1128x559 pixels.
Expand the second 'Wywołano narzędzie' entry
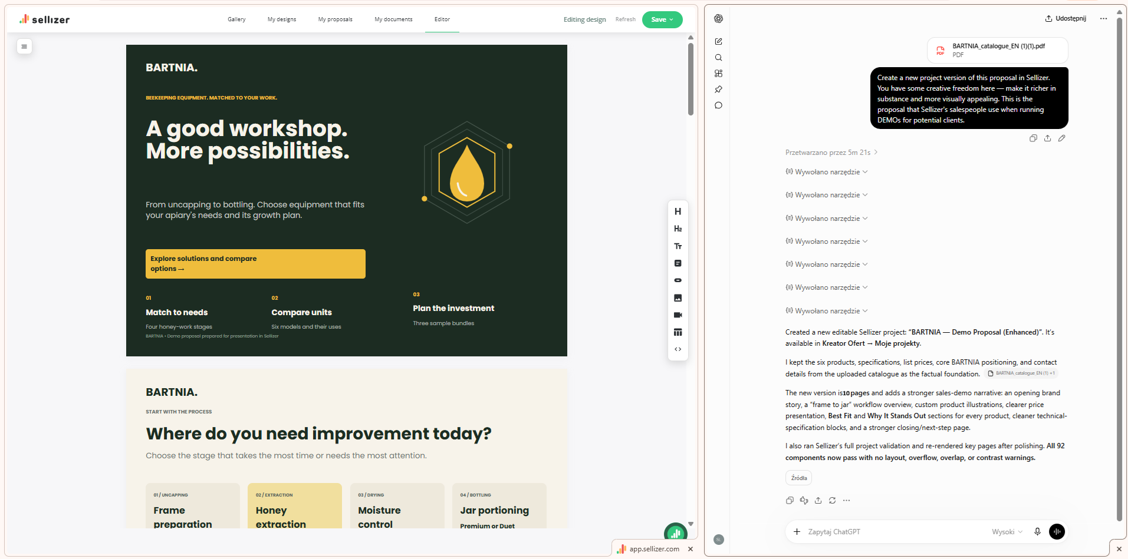coord(827,195)
